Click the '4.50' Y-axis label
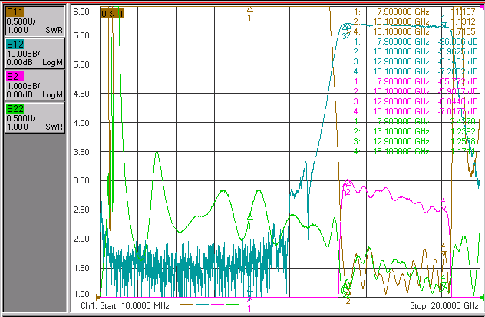This screenshot has width=485, height=317. tap(81, 94)
